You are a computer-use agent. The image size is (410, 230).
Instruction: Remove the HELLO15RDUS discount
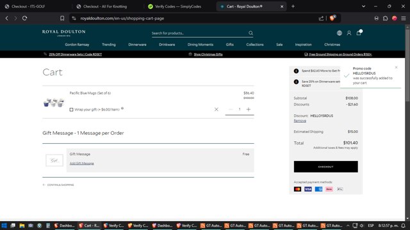coord(300,121)
